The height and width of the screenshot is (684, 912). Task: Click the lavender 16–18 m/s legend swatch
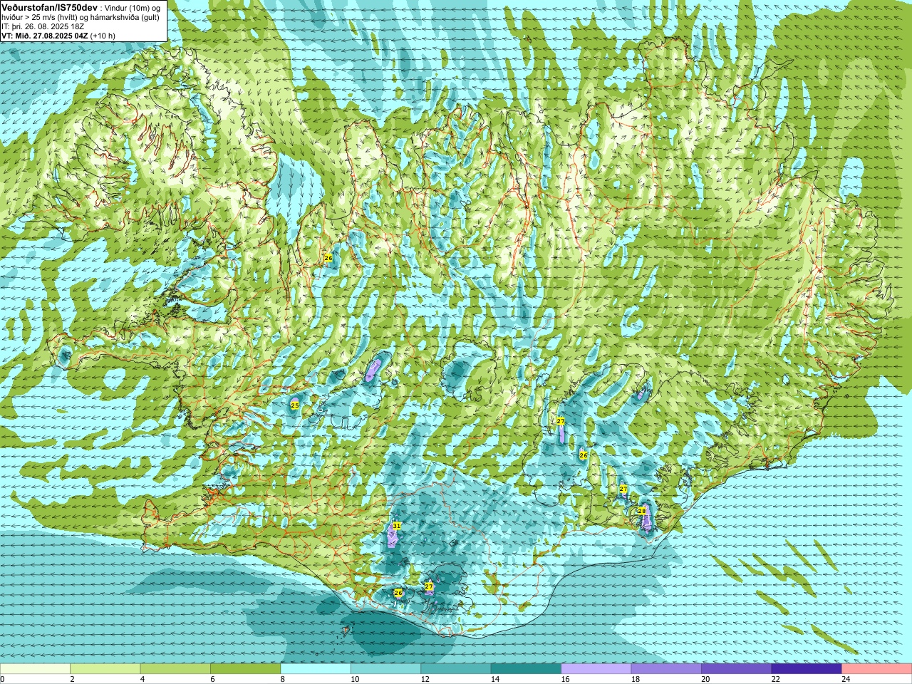[596, 669]
